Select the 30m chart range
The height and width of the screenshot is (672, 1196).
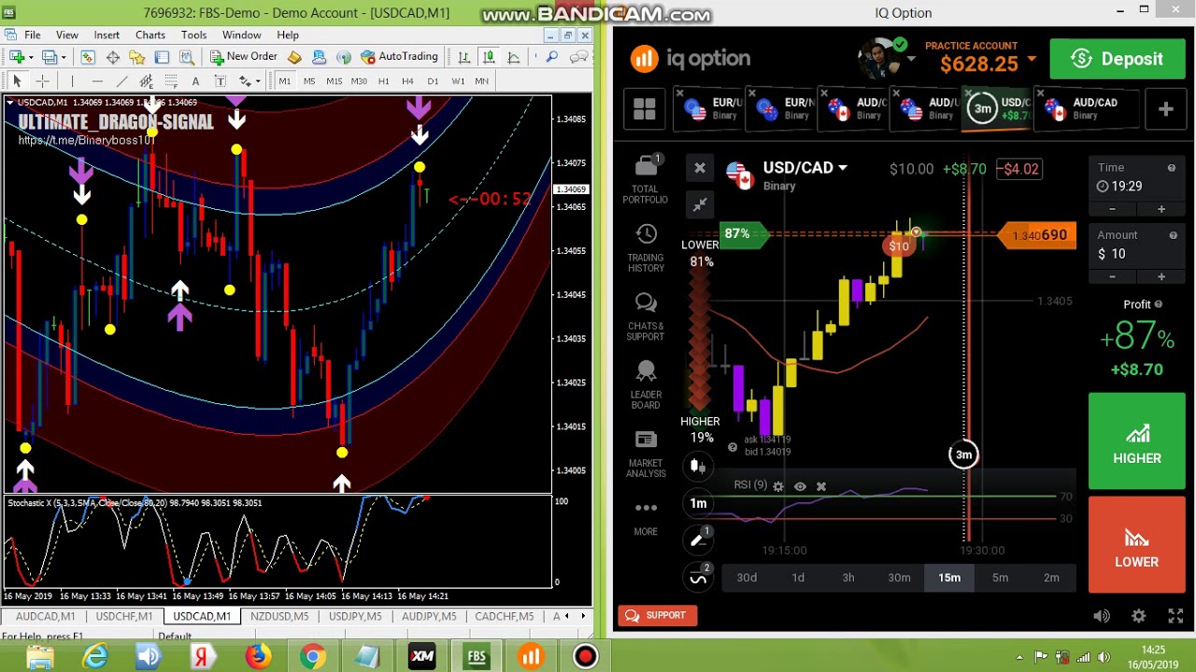coord(899,578)
